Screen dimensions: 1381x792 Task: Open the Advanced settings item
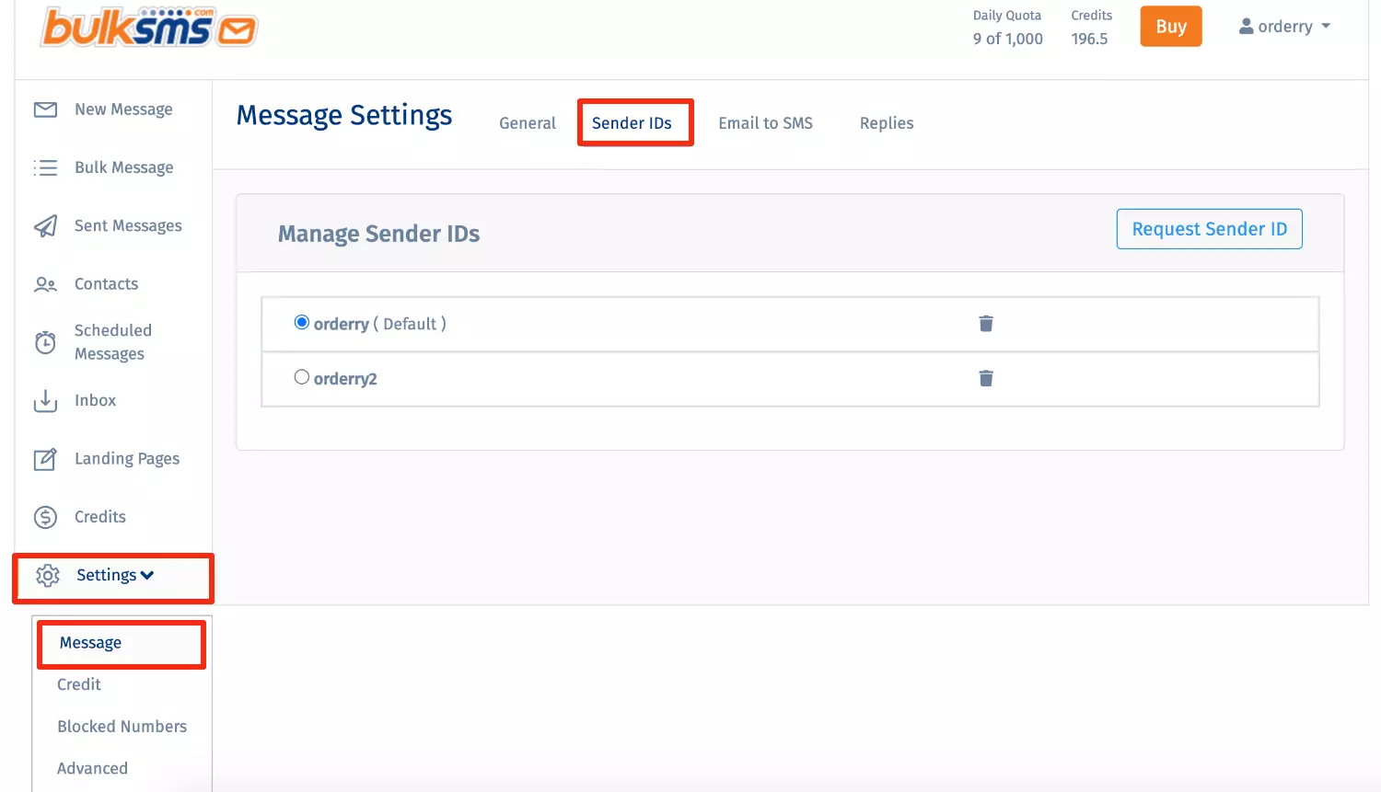(x=92, y=768)
